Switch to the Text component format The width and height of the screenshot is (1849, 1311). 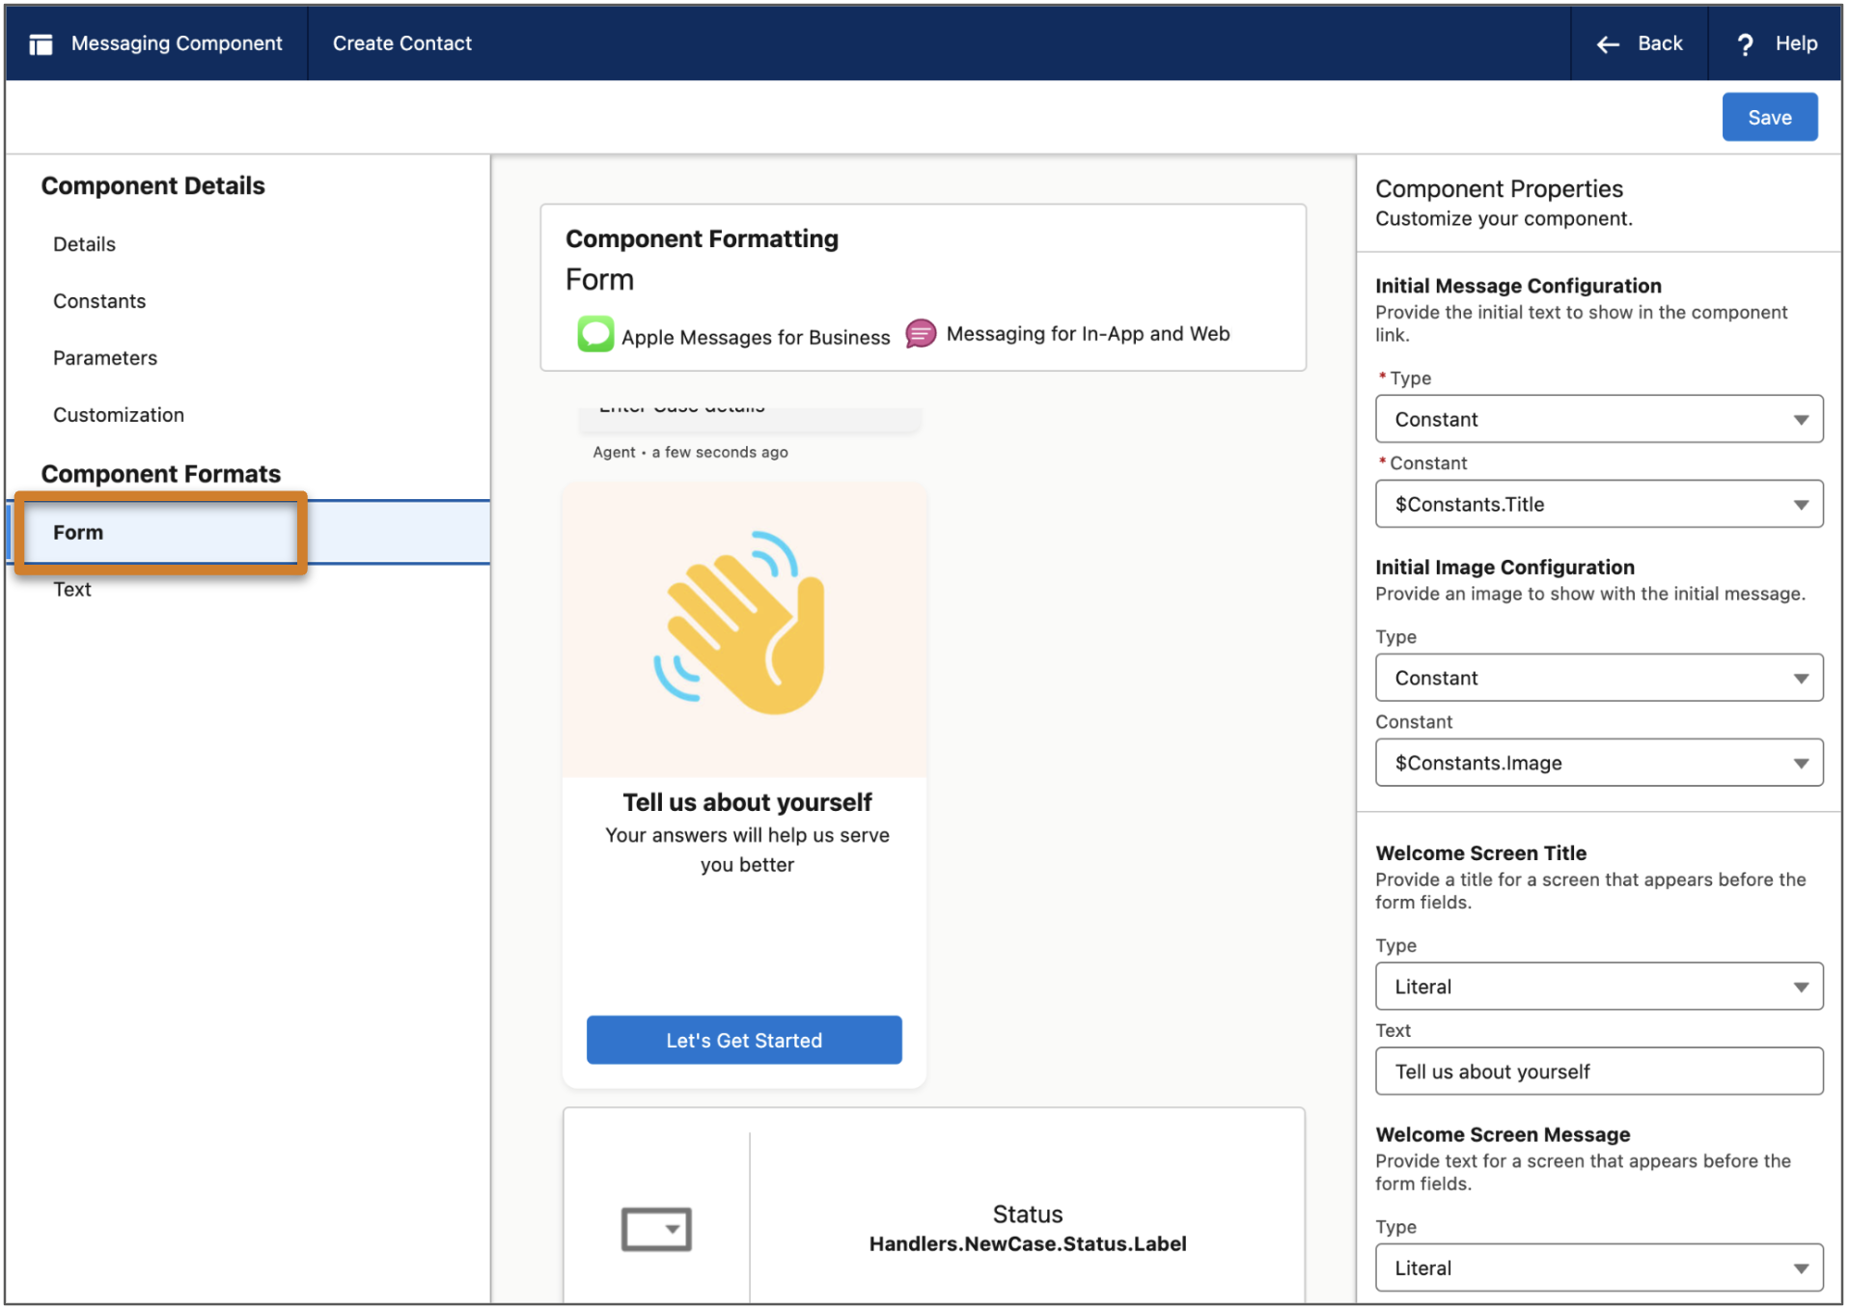coord(72,590)
